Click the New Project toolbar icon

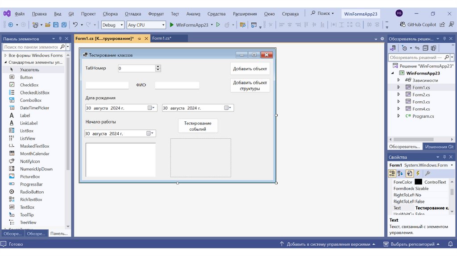[35, 25]
